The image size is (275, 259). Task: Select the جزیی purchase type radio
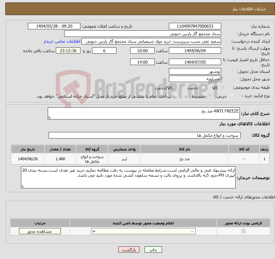(232, 95)
